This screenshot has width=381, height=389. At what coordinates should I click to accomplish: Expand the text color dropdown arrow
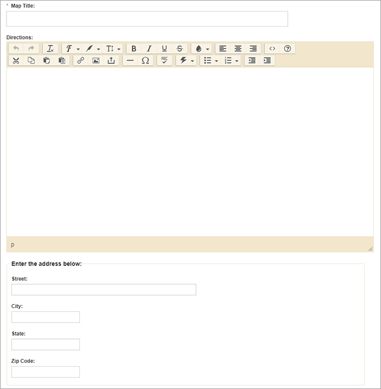tap(207, 49)
